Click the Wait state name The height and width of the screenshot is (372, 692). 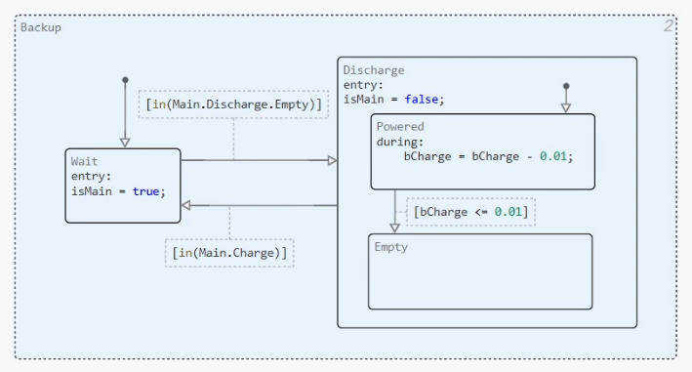(84, 161)
